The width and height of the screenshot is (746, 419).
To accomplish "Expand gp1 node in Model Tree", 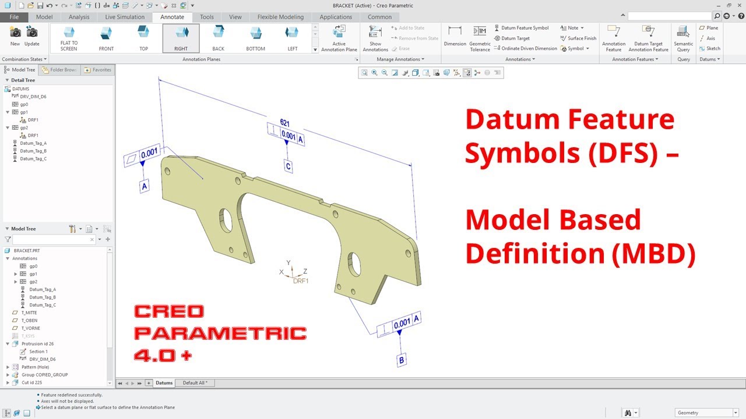I will (x=16, y=274).
